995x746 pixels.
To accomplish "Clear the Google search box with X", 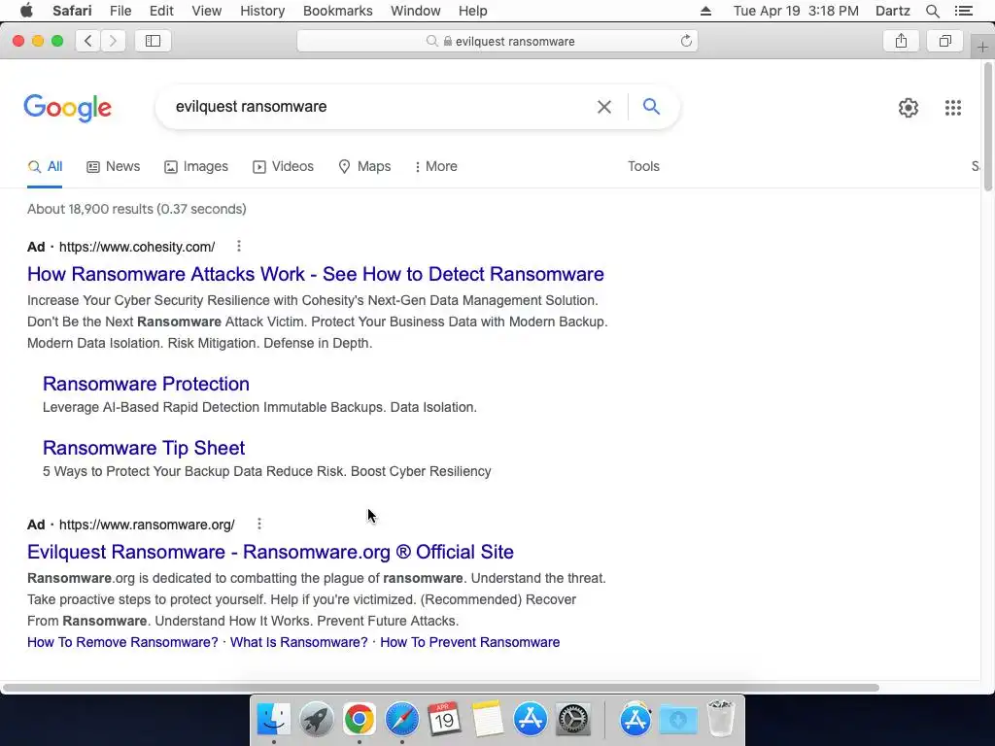I will (x=604, y=107).
